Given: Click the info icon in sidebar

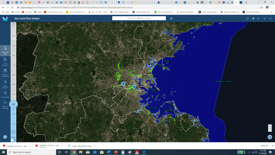Looking at the screenshot, I should (x=5, y=137).
